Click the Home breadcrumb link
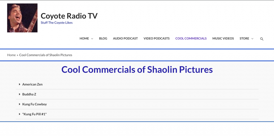The height and width of the screenshot is (136, 274). (11, 55)
